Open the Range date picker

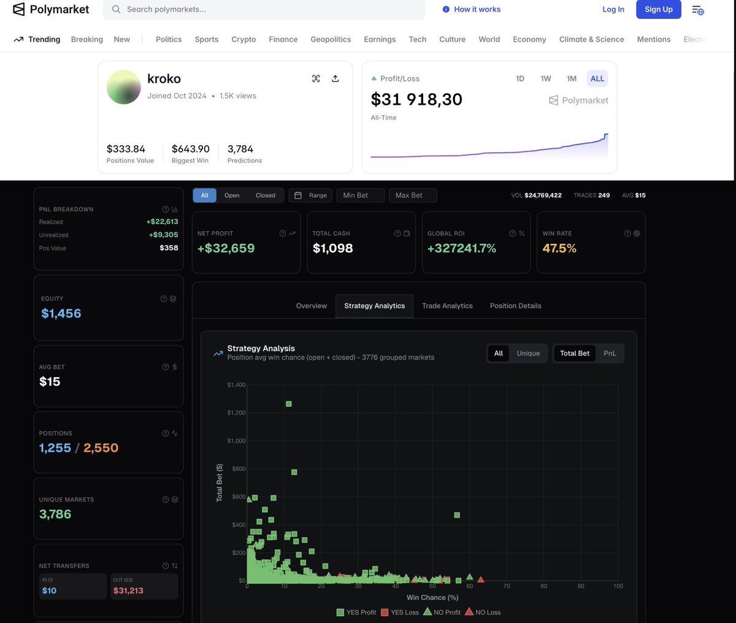(310, 195)
